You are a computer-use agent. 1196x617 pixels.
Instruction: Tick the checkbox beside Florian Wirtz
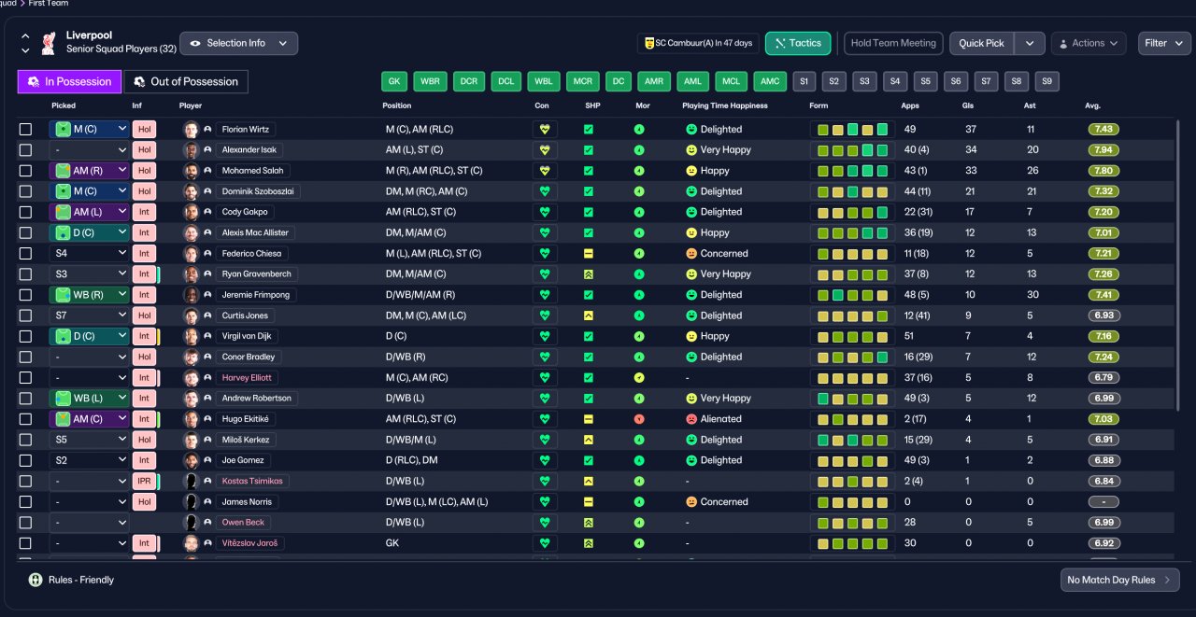pyautogui.click(x=25, y=130)
